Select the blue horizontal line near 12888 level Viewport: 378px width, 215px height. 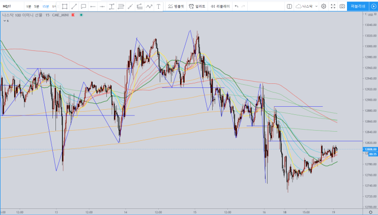299,106
